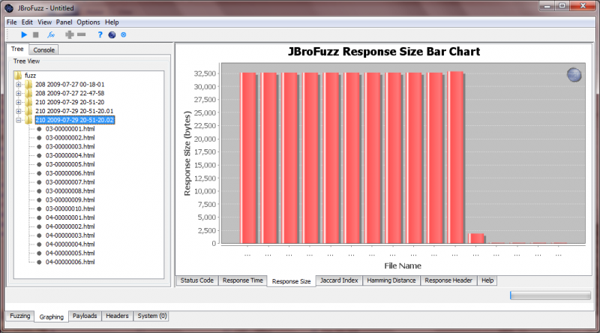Select file 04-00000004.html

point(70,244)
